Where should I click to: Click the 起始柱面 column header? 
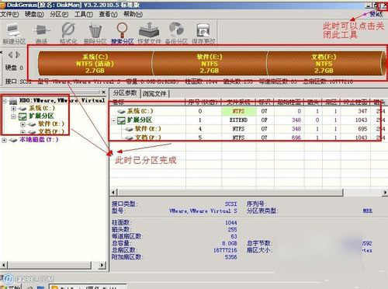click(289, 103)
